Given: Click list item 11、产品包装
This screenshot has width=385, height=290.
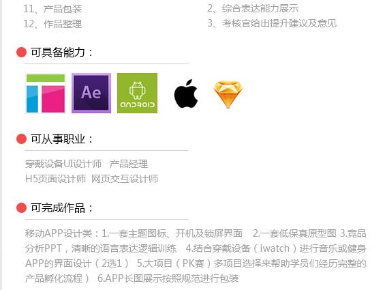Looking at the screenshot, I should point(52,9).
